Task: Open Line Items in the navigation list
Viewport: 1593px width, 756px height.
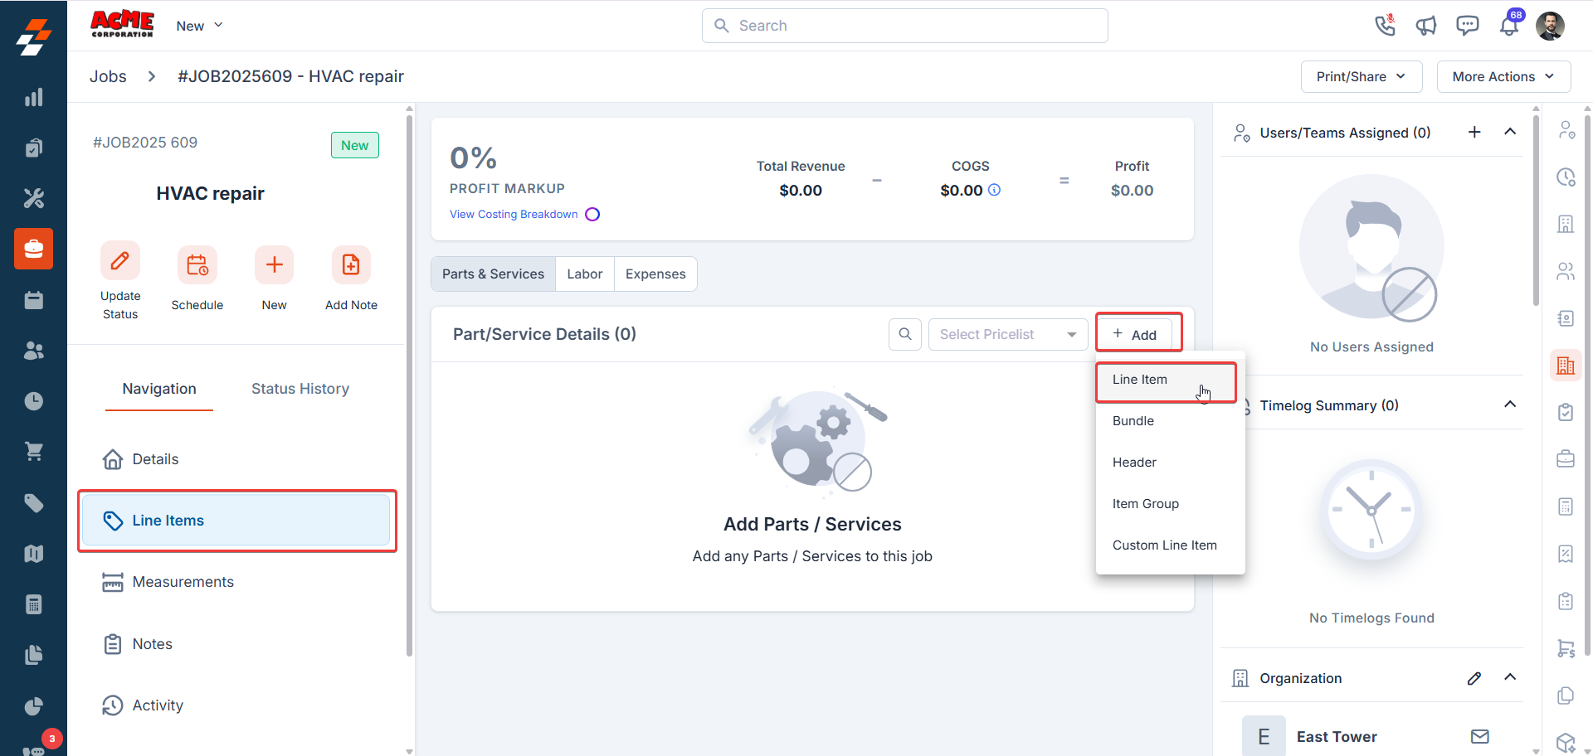Action: click(236, 521)
